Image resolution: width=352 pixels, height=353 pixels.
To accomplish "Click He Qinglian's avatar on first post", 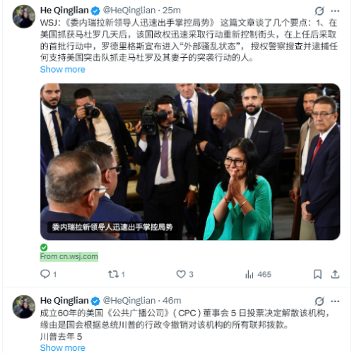I will click(x=24, y=16).
